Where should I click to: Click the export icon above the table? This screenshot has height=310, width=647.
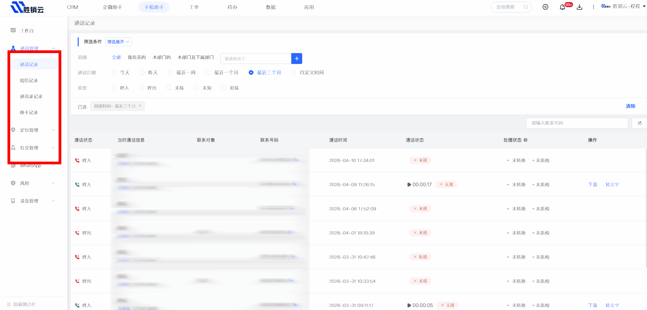pyautogui.click(x=640, y=123)
